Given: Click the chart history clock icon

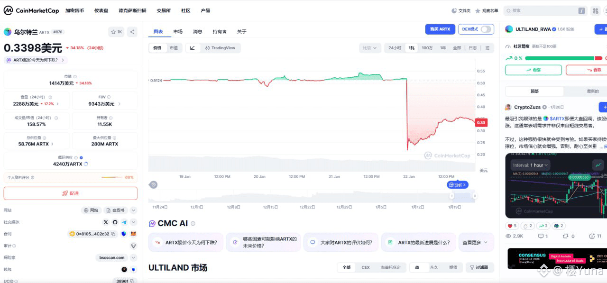Looking at the screenshot, I should 153,184.
